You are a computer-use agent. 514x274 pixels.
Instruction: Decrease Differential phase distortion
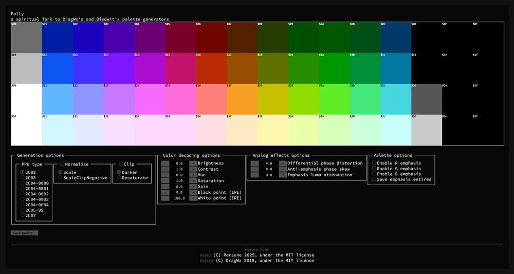(255, 163)
